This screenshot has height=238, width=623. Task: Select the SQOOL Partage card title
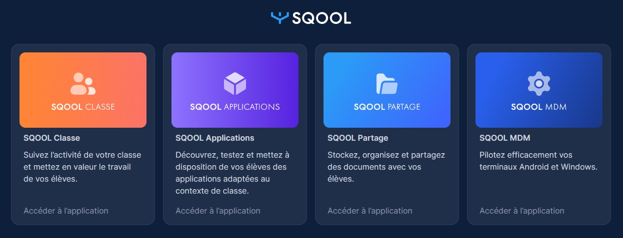pos(357,138)
